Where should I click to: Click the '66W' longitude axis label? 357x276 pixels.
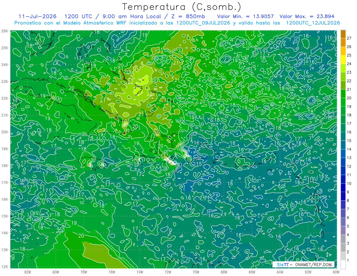tap(252, 272)
